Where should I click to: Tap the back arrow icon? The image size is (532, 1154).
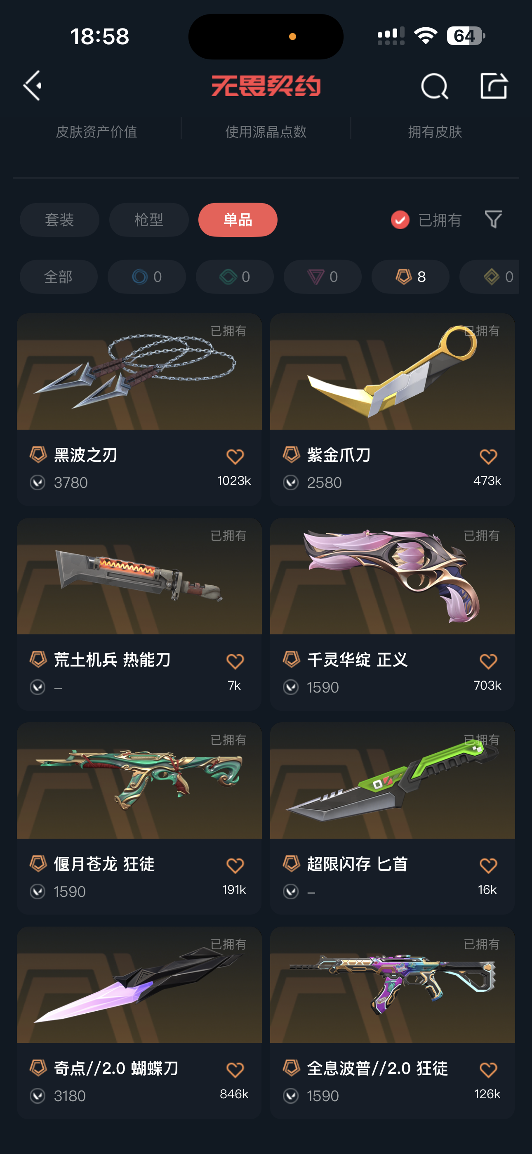click(33, 85)
